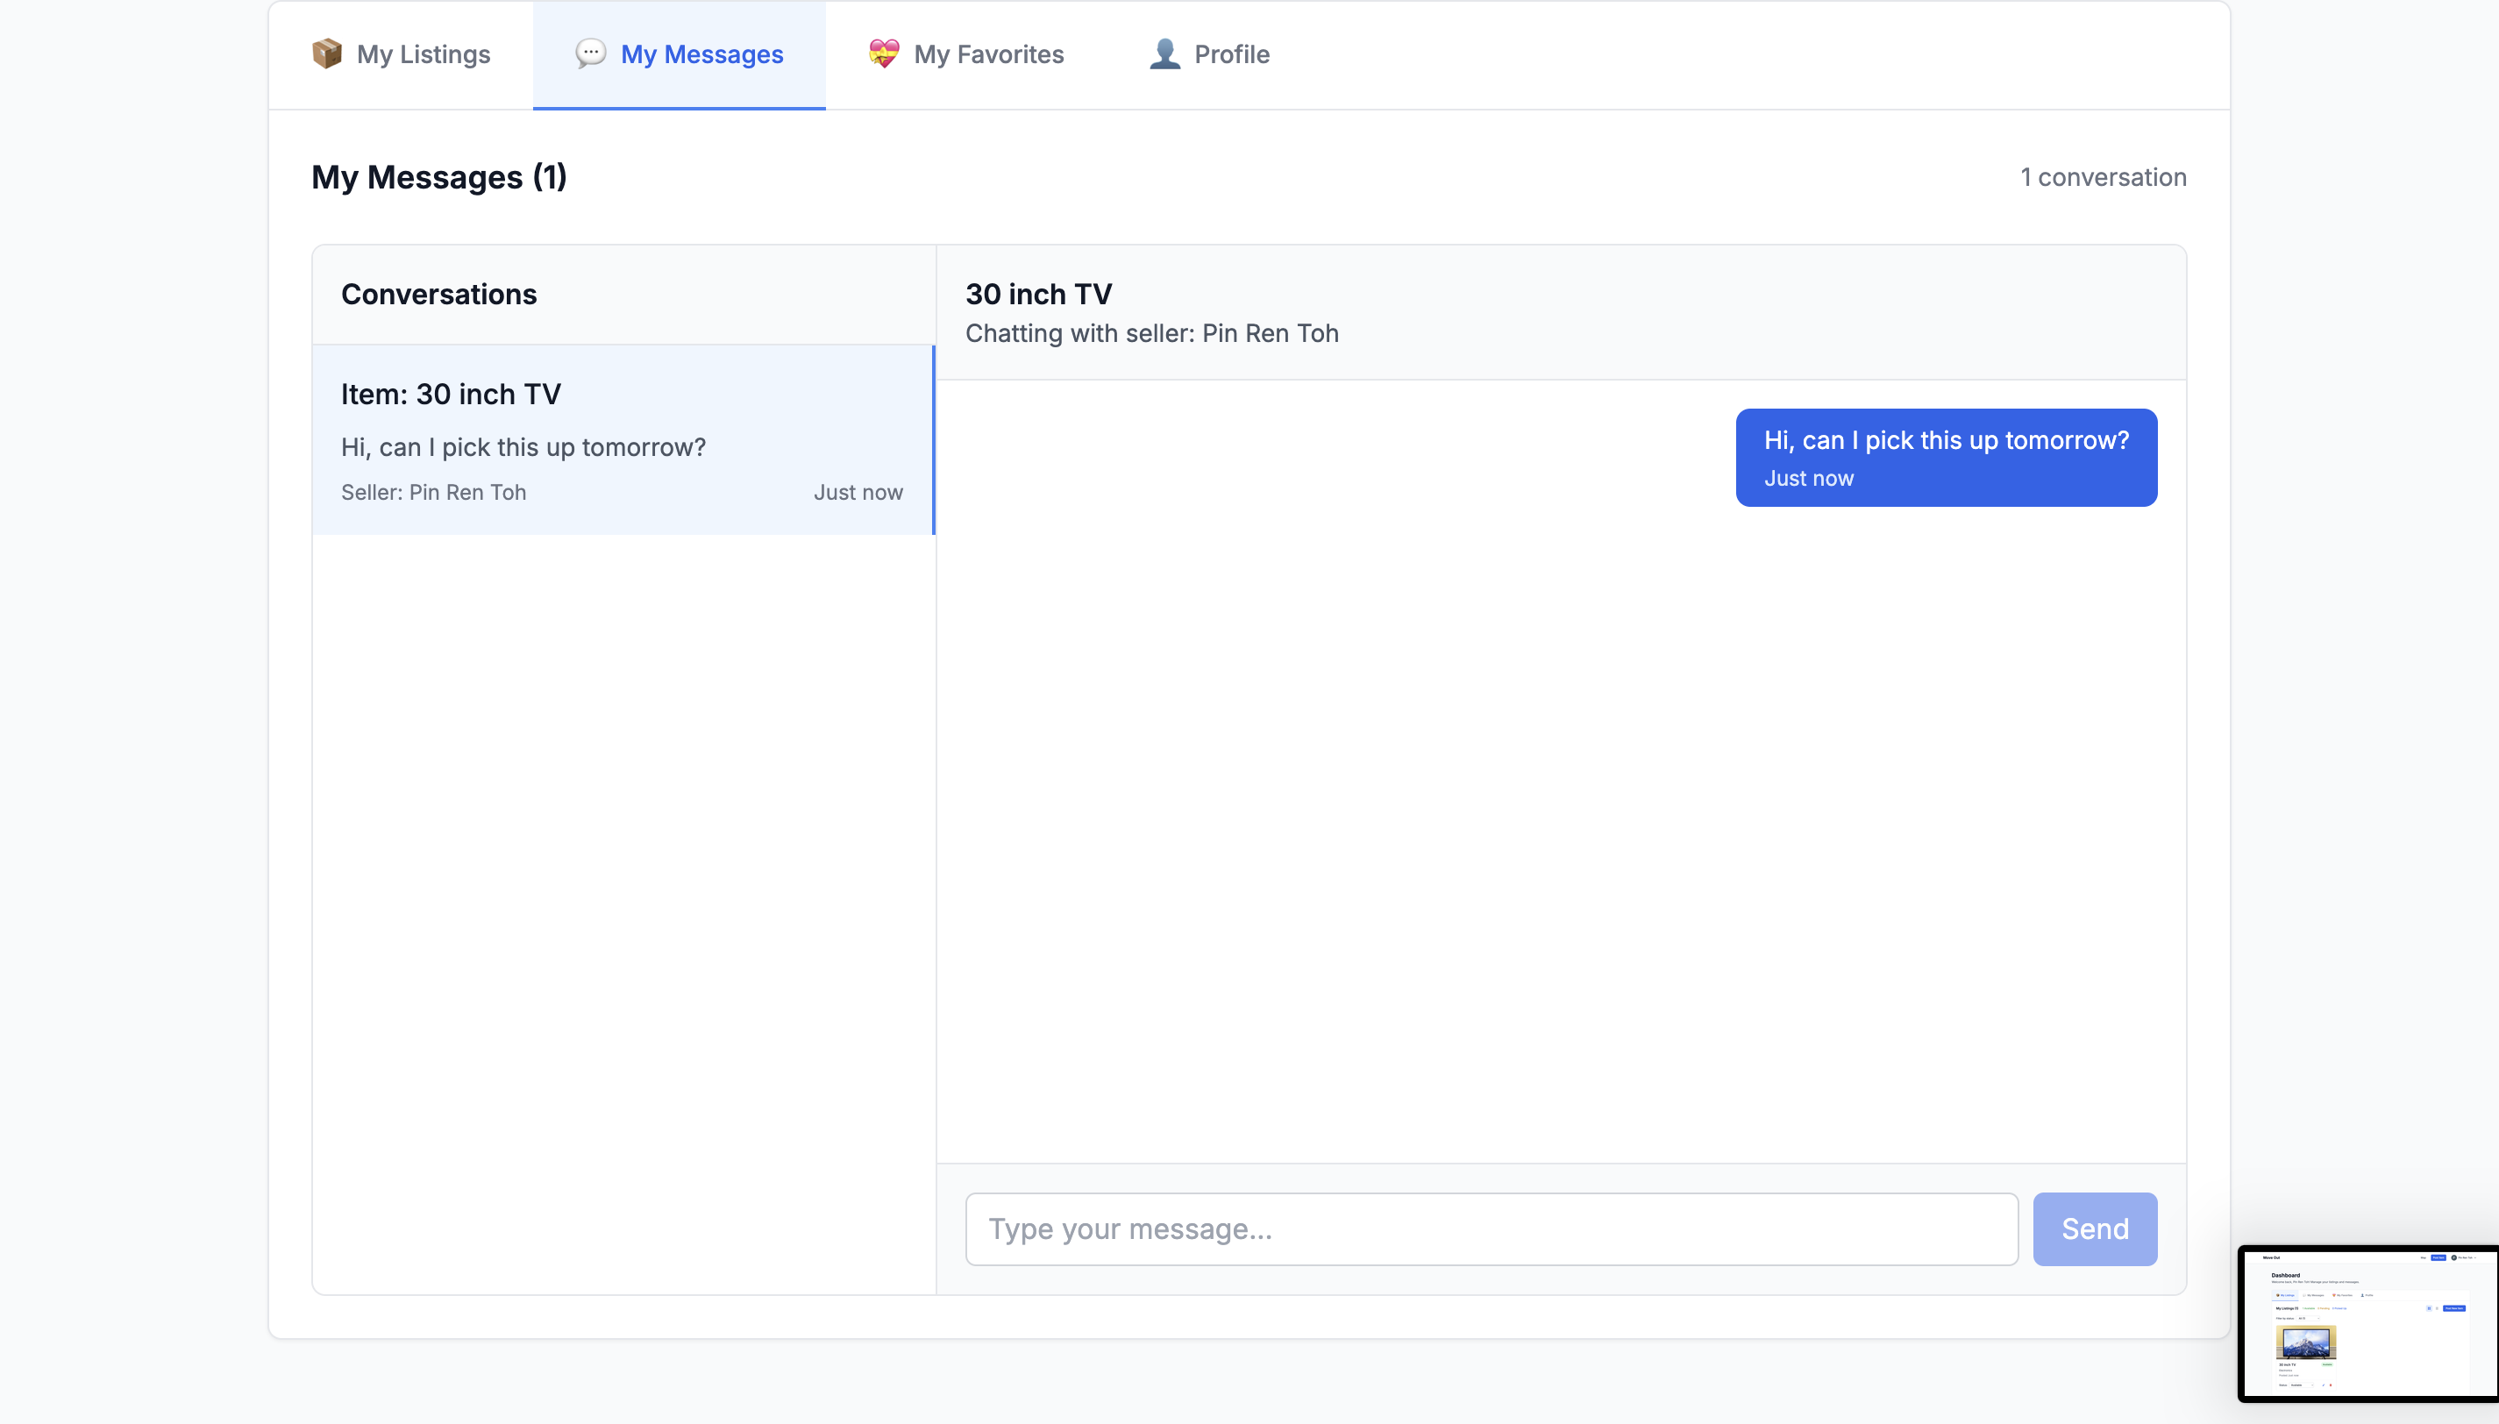
Task: Open the My Favorites tab label
Action: 987,54
